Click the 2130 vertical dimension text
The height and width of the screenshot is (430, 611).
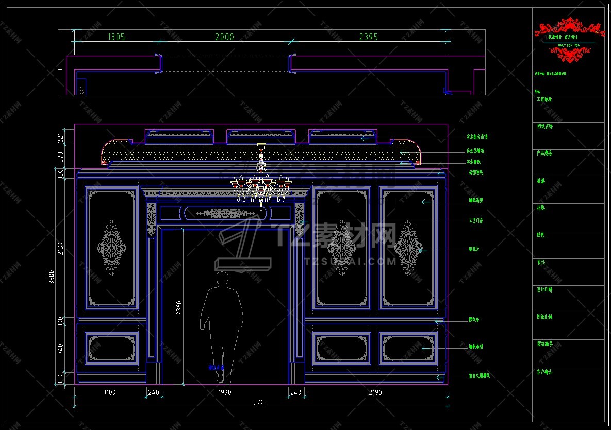coord(60,248)
